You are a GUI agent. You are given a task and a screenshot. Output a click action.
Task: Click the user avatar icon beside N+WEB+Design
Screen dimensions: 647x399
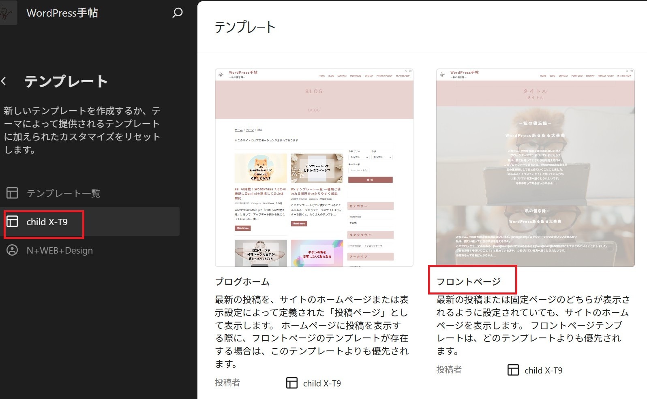point(12,250)
